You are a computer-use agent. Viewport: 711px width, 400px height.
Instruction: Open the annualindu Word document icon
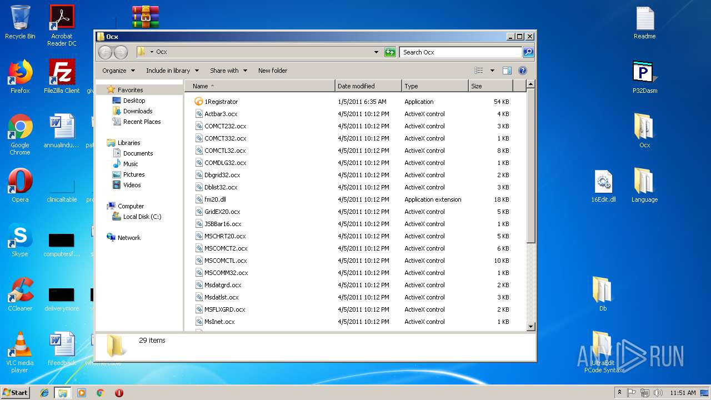tap(62, 131)
